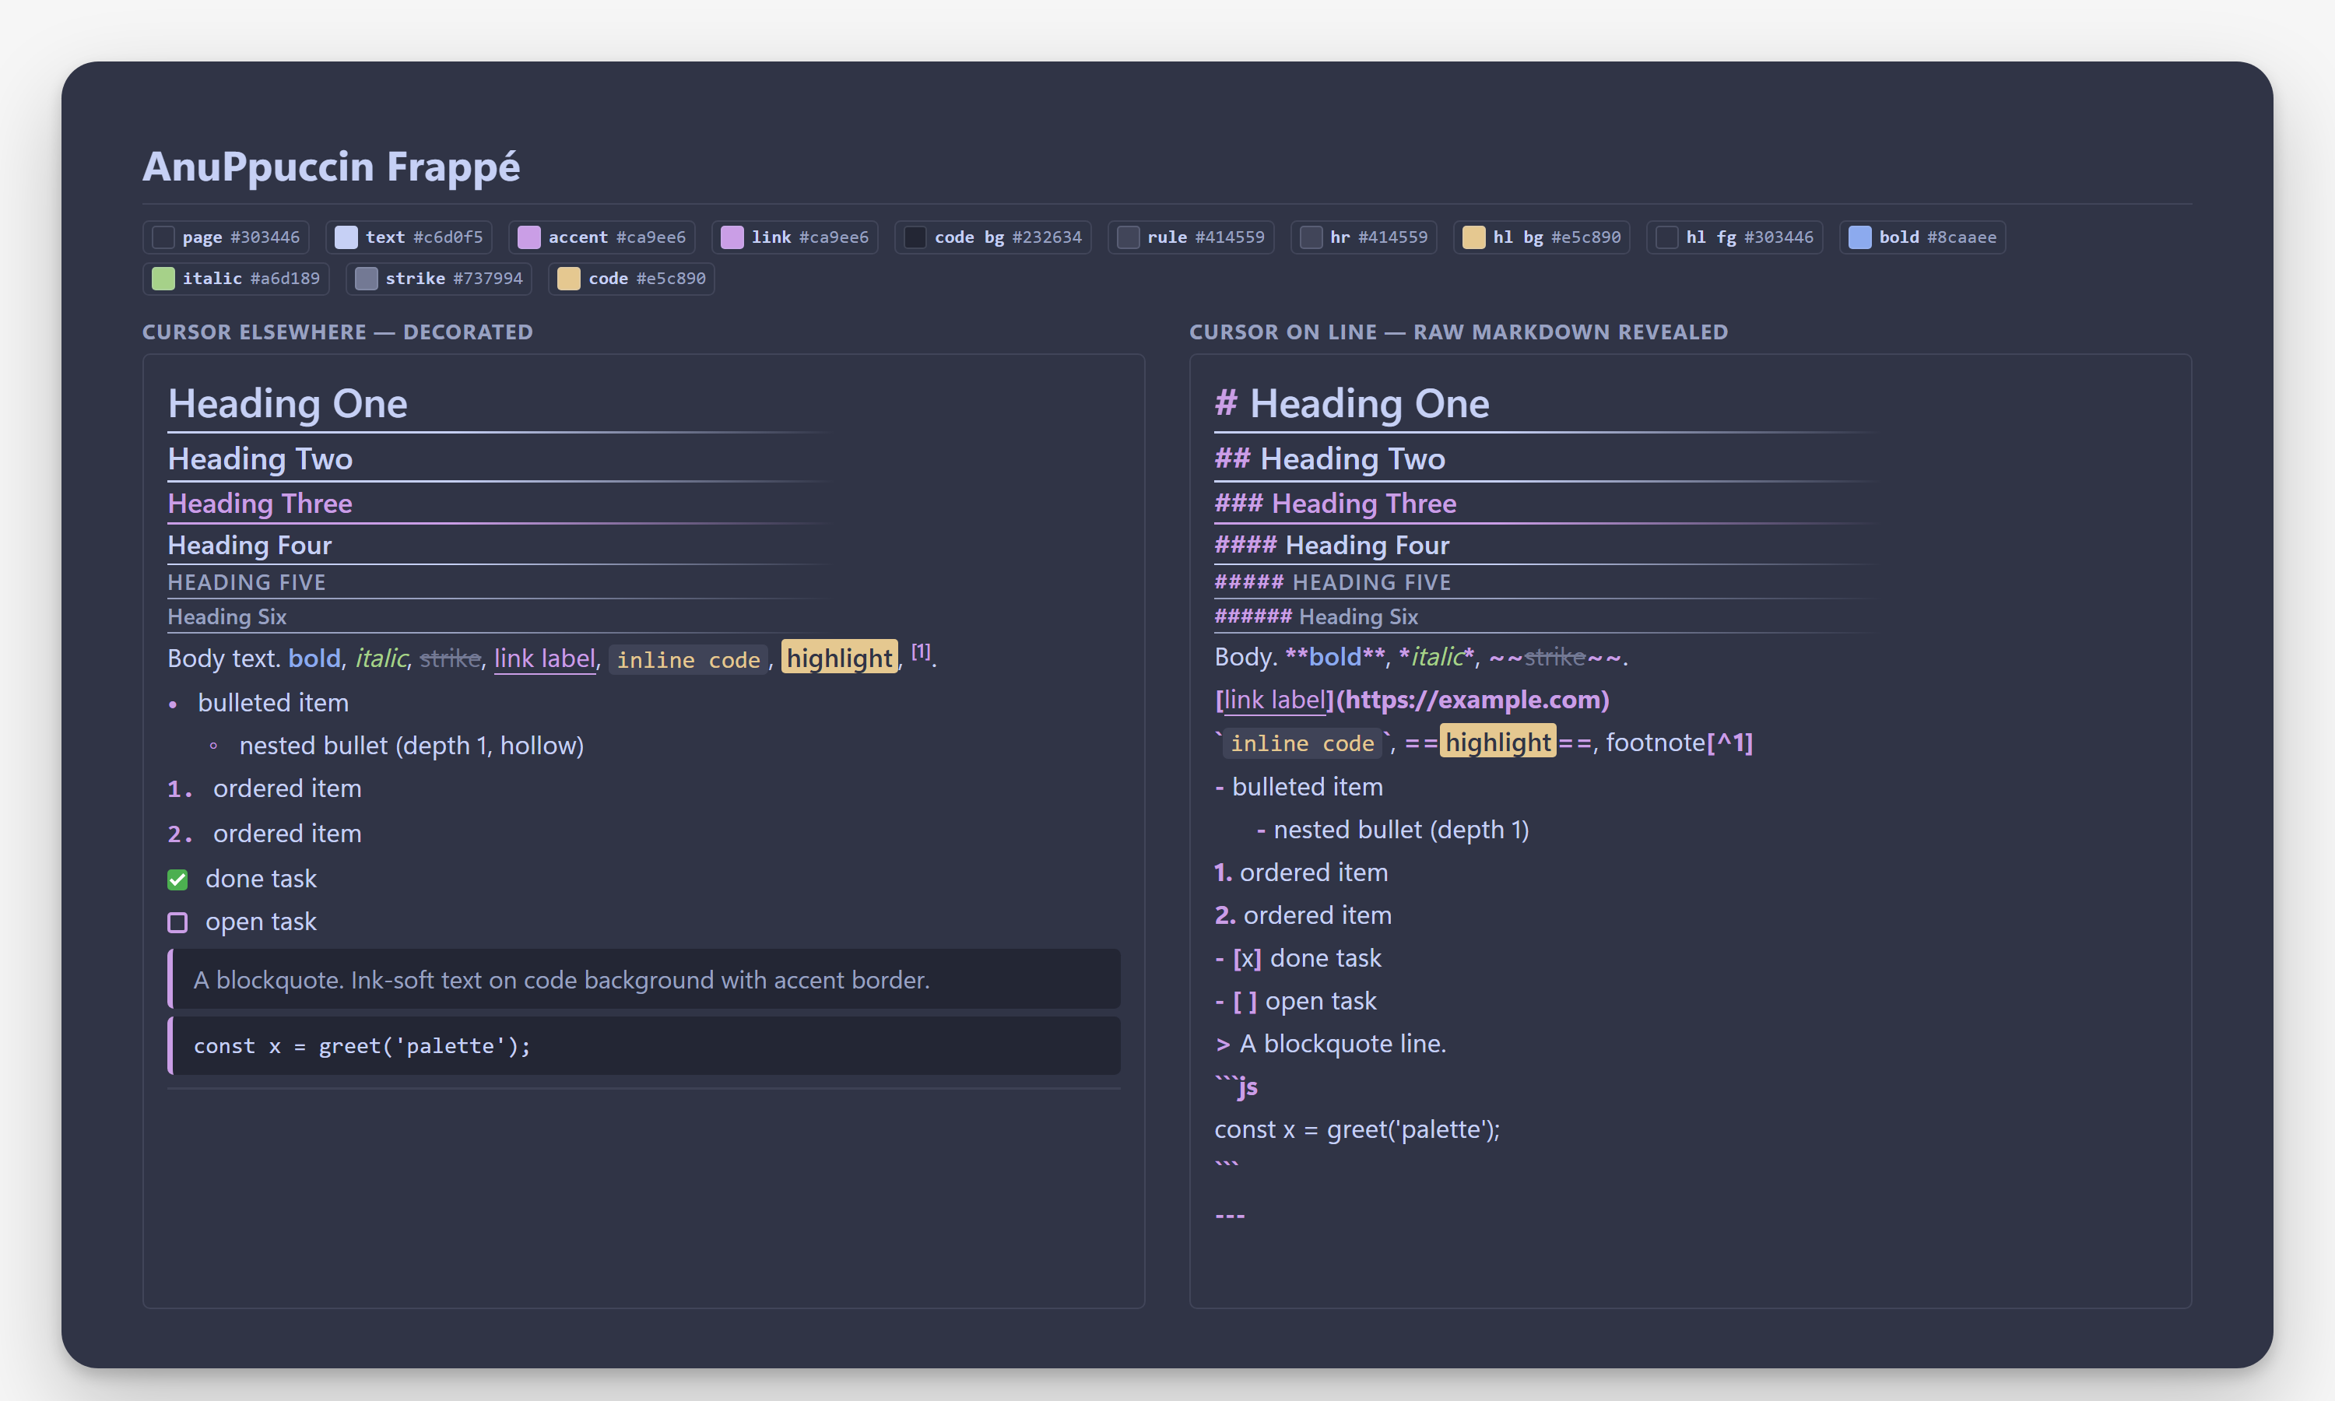Click the decorated Heading Two in left pane
The image size is (2335, 1401).
point(261,458)
